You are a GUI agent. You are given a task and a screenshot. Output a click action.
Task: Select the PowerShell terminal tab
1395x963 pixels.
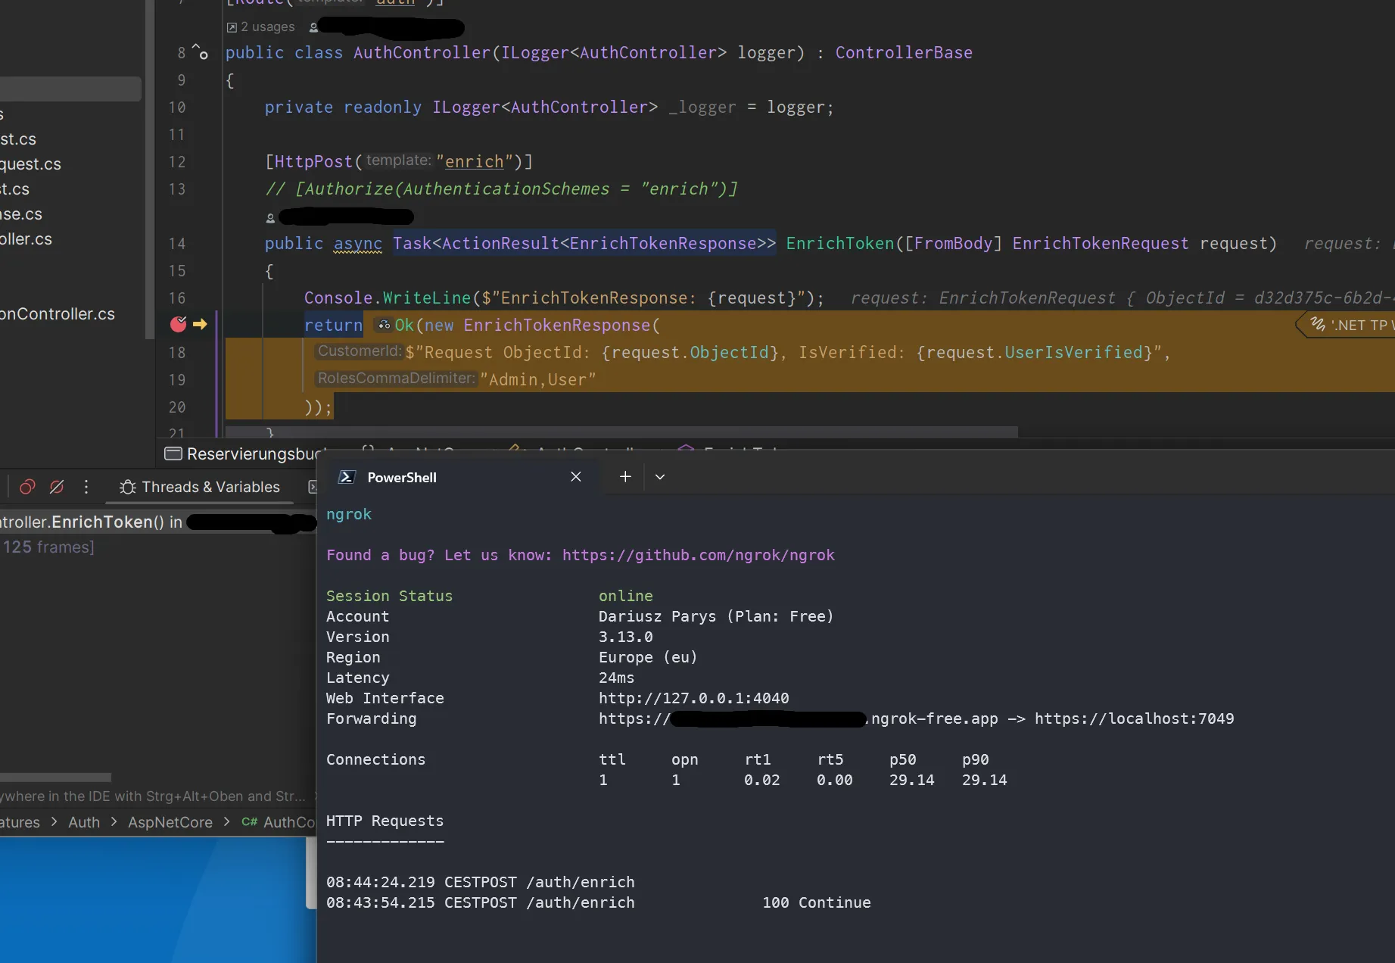point(401,478)
